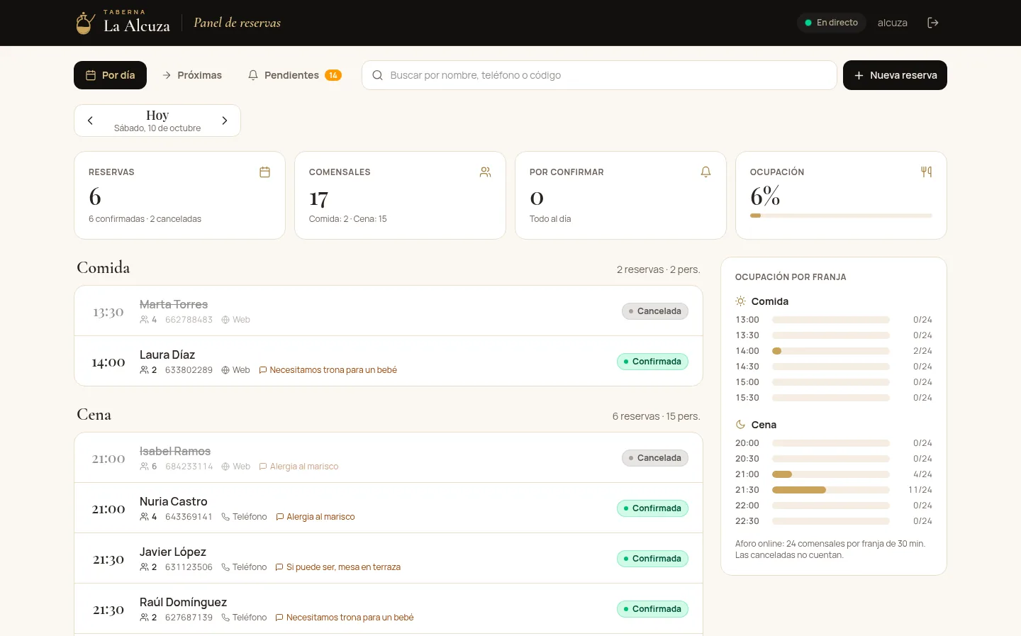Go to previous day with left chevron

pos(90,121)
